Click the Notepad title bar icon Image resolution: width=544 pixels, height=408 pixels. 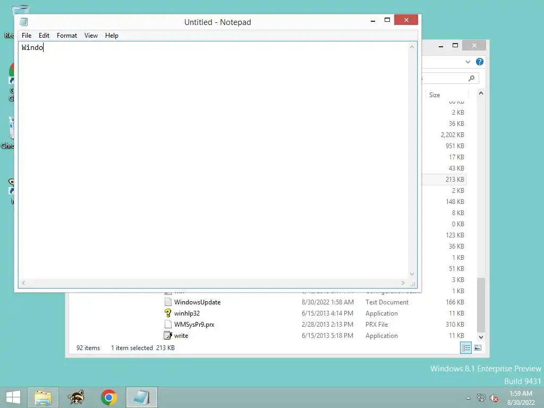coord(23,22)
